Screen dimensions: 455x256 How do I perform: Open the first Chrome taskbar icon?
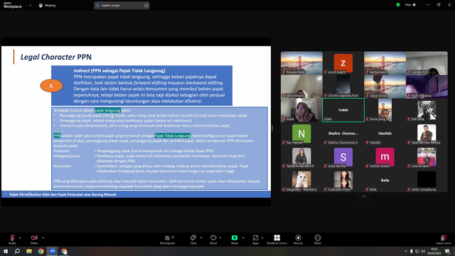click(x=41, y=251)
